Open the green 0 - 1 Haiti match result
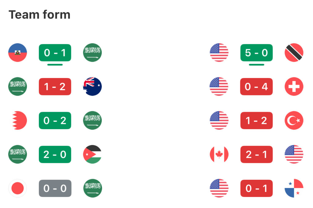Image resolution: width=313 pixels, height=208 pixels. pos(55,53)
